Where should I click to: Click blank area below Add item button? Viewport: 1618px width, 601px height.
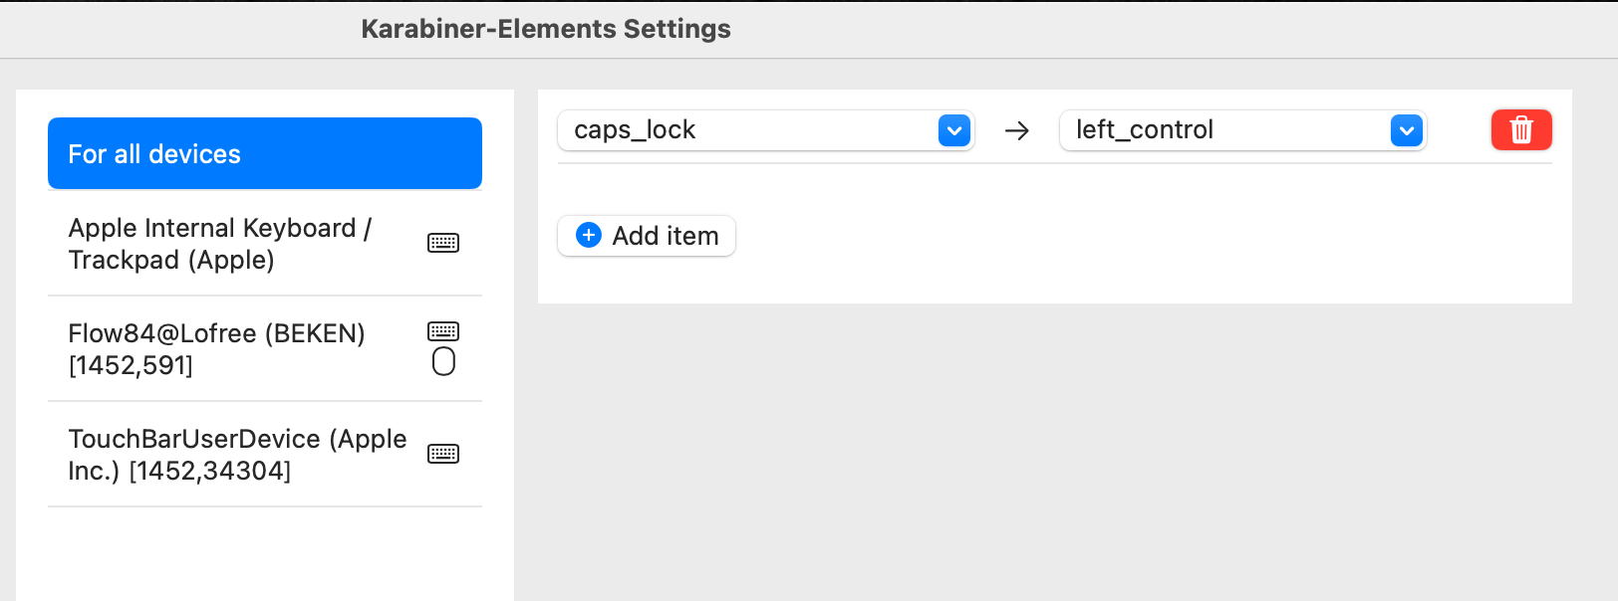coord(996,279)
